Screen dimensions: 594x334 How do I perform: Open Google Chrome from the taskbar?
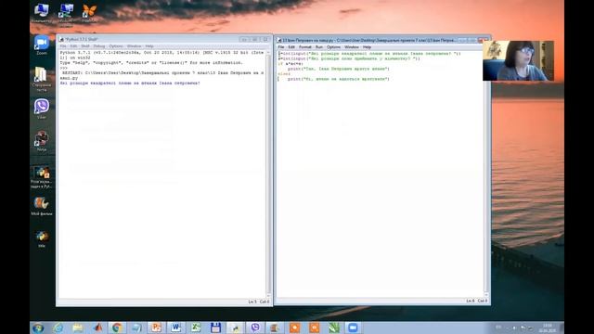(117, 328)
